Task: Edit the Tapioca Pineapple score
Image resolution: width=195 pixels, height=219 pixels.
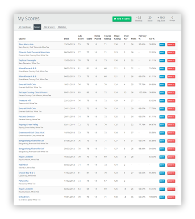Action: tap(162, 61)
